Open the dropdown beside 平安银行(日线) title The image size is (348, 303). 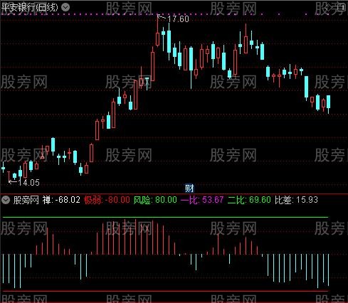click(x=65, y=7)
